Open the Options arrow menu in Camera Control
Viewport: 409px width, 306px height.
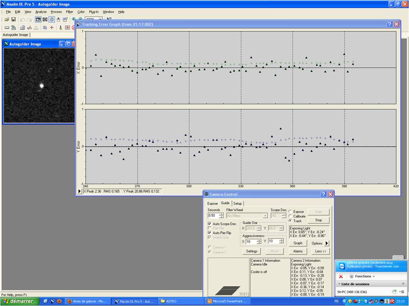[327, 243]
